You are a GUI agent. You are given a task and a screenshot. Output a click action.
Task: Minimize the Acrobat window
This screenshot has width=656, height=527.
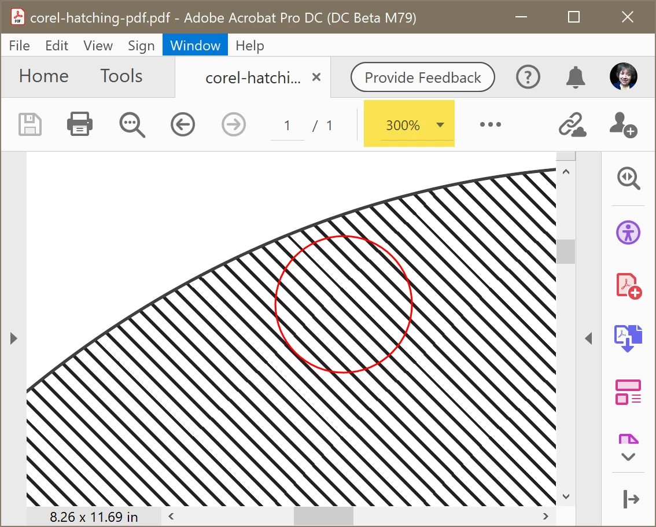click(x=521, y=17)
